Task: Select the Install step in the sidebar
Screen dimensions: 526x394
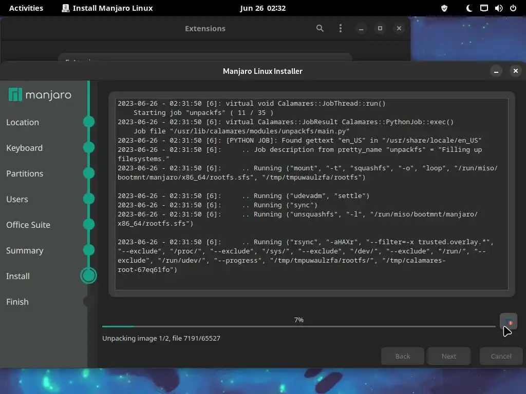Action: 18,276
